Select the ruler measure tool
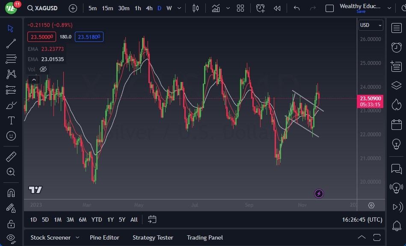 (x=11, y=157)
